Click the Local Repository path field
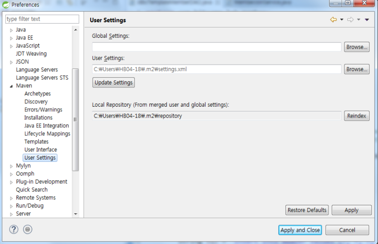The image size is (378, 244). pos(216,116)
